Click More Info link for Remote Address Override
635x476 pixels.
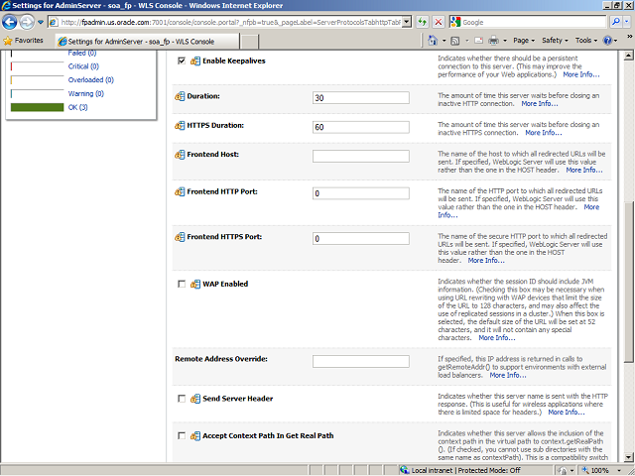coord(508,375)
